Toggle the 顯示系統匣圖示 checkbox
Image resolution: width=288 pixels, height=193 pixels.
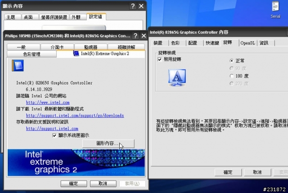54,135
